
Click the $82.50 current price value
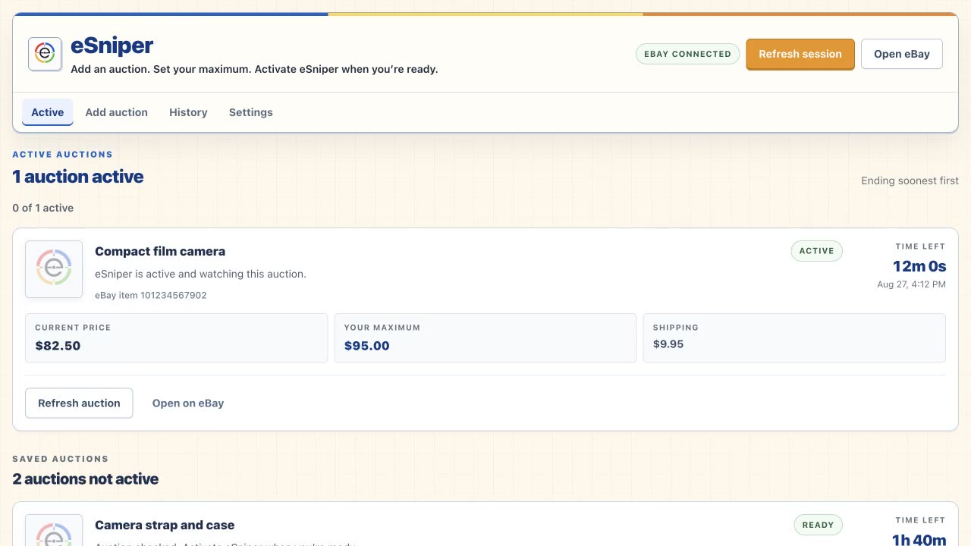pos(58,346)
